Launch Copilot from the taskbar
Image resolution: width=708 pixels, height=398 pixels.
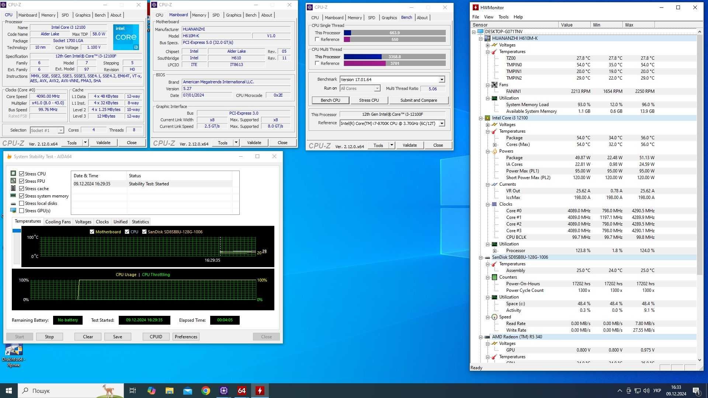tap(151, 391)
